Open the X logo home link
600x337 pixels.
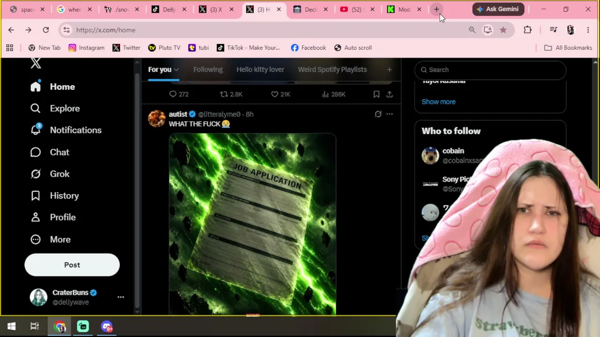pos(36,63)
